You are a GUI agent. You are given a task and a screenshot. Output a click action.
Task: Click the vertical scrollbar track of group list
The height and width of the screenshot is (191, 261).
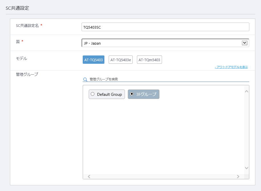[246, 130]
